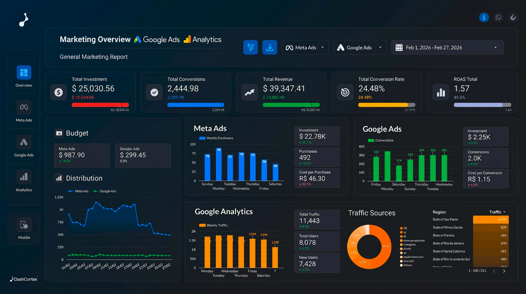Click the DashCortex logo at top left
The width and height of the screenshot is (526, 294).
(24, 20)
